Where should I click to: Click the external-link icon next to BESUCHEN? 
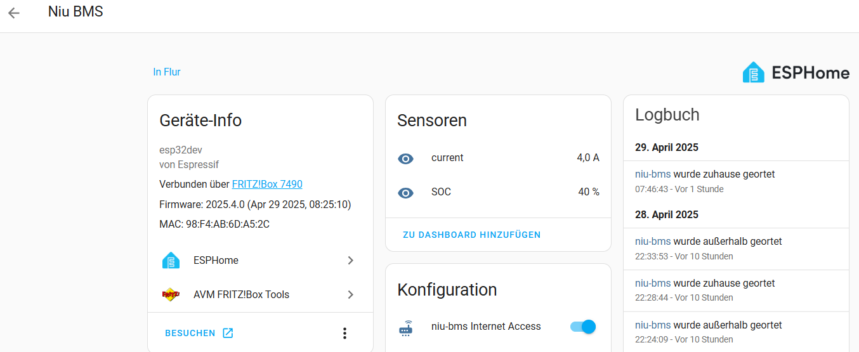click(x=228, y=333)
